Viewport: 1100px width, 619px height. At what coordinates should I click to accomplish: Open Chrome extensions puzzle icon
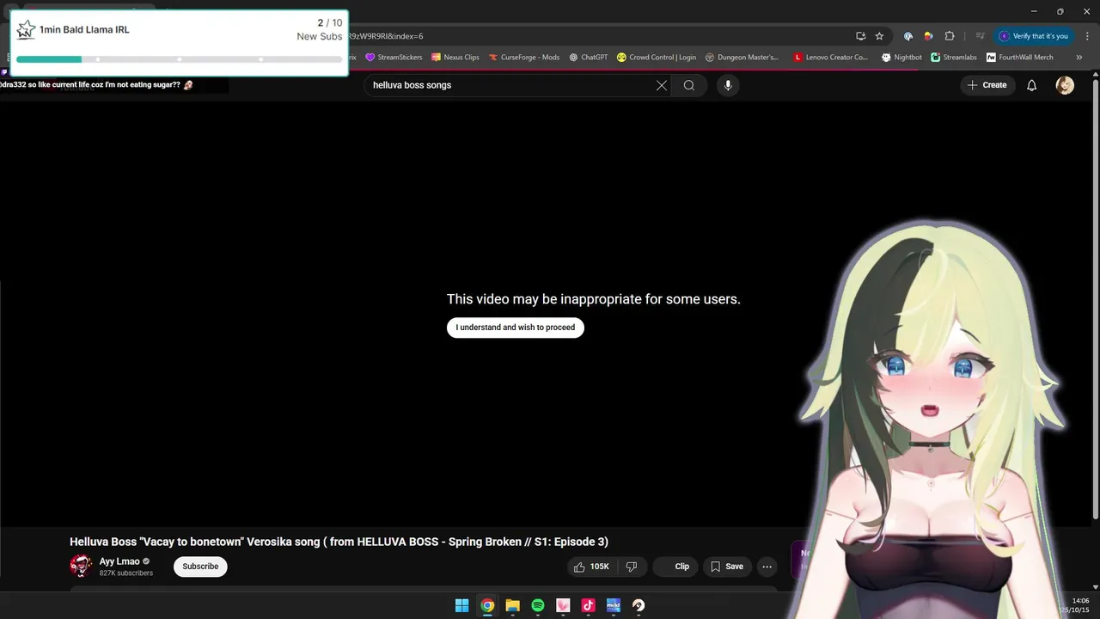950,36
